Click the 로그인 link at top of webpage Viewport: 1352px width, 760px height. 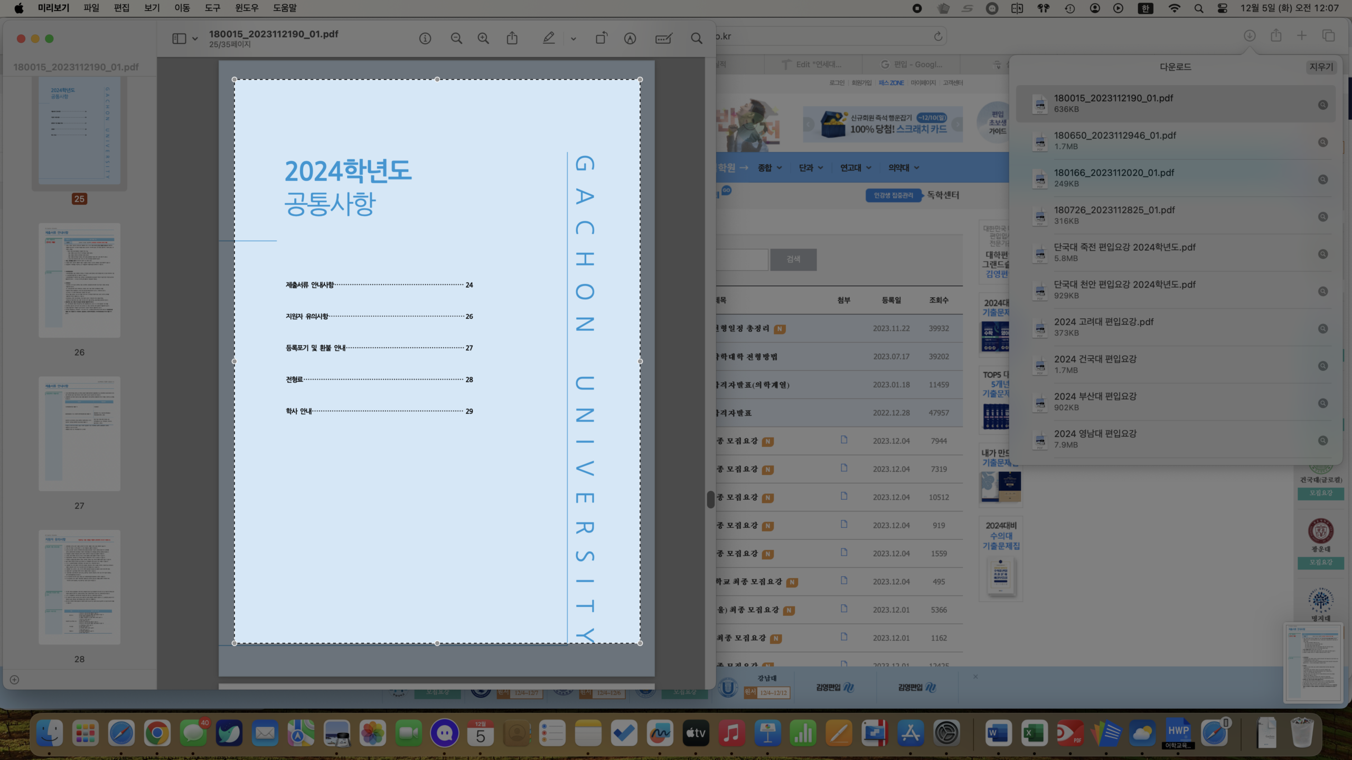click(x=837, y=83)
